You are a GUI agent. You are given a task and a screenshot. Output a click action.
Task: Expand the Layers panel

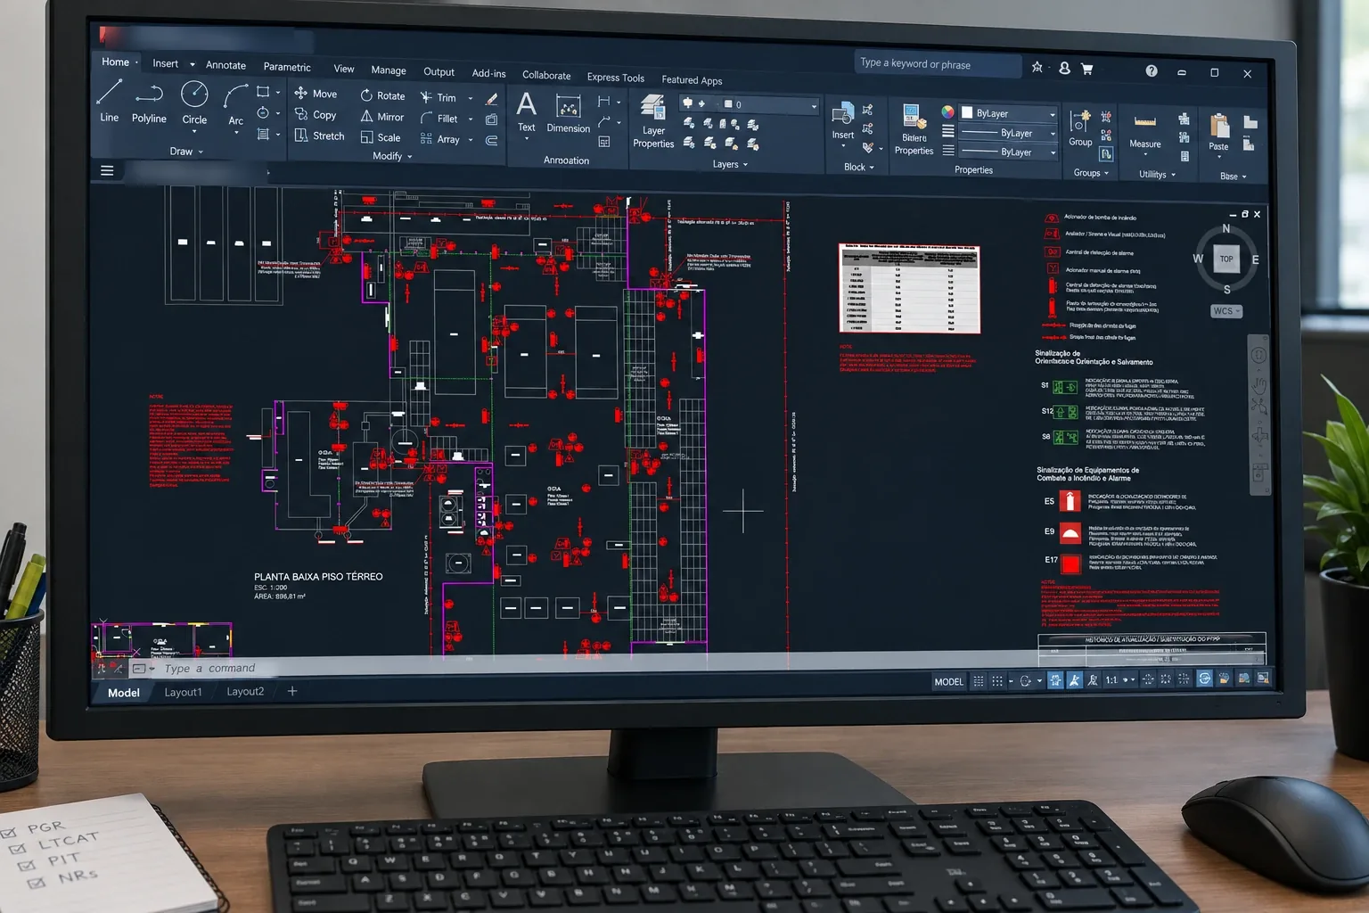(730, 164)
